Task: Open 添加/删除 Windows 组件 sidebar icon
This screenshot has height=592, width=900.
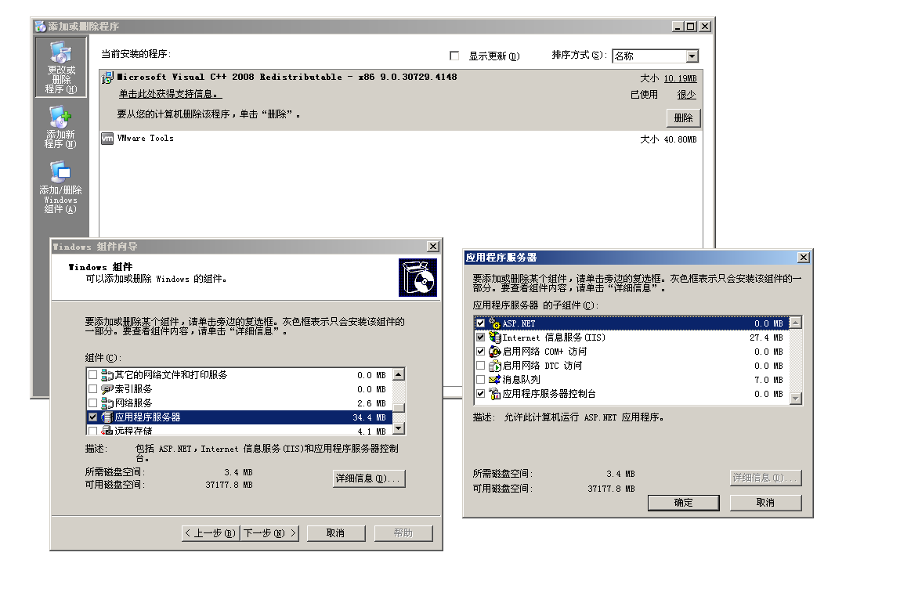Action: pos(60,187)
